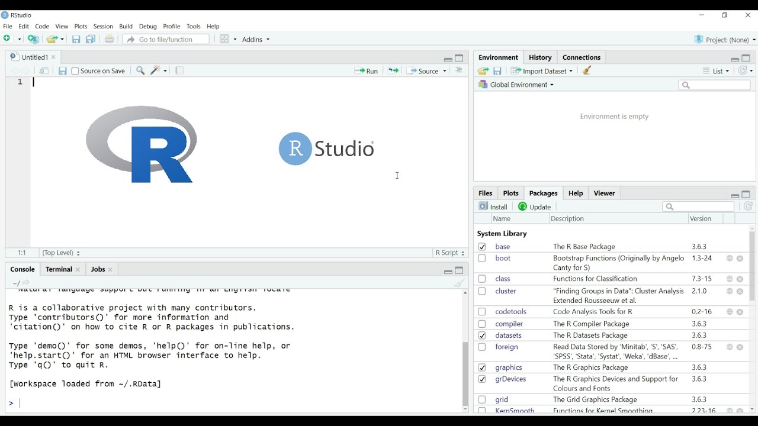Open the Session menu
This screenshot has height=426, width=758.
(x=103, y=27)
